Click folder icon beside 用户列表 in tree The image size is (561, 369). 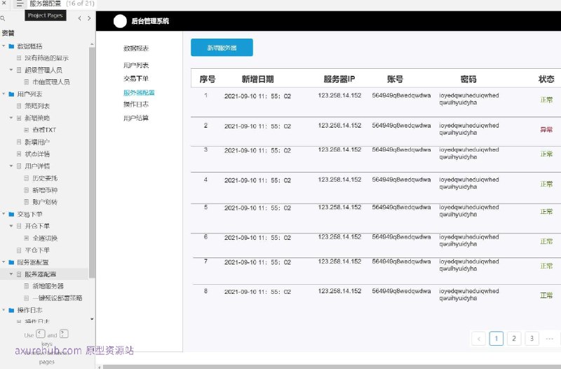click(11, 94)
